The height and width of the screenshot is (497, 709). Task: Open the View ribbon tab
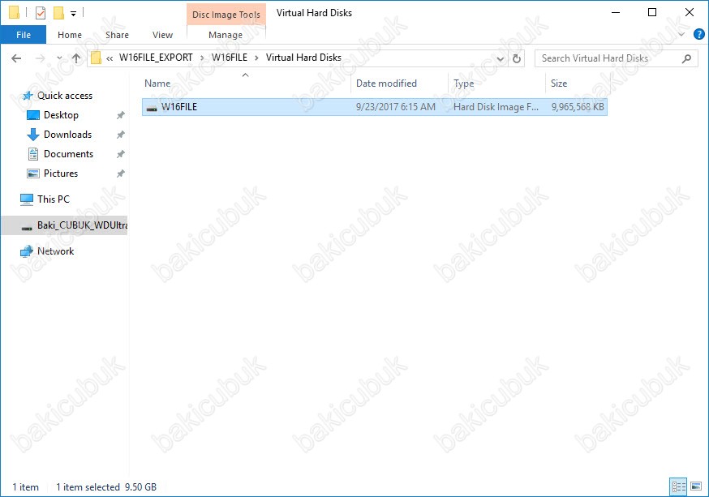click(162, 35)
